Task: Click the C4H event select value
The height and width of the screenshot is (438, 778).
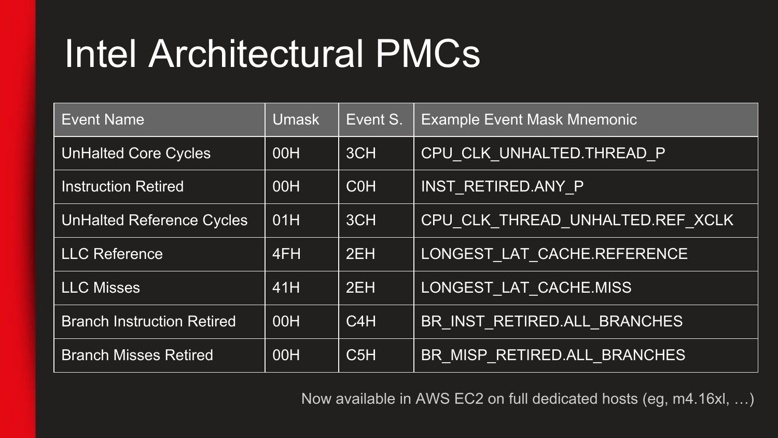Action: pyautogui.click(x=360, y=322)
